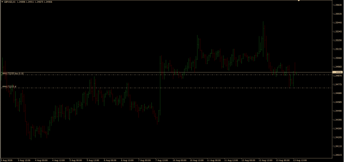Click the 13 Aug 12:00 time label
This screenshot has width=344, height=162.
pos(300,160)
